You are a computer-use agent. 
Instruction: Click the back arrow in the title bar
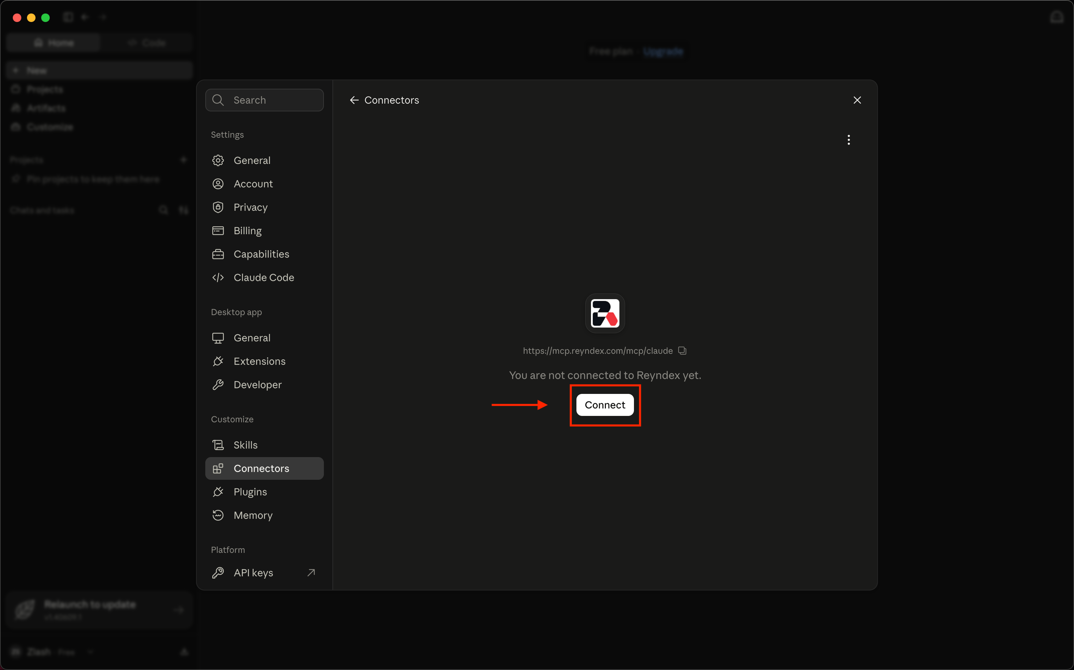coord(85,17)
